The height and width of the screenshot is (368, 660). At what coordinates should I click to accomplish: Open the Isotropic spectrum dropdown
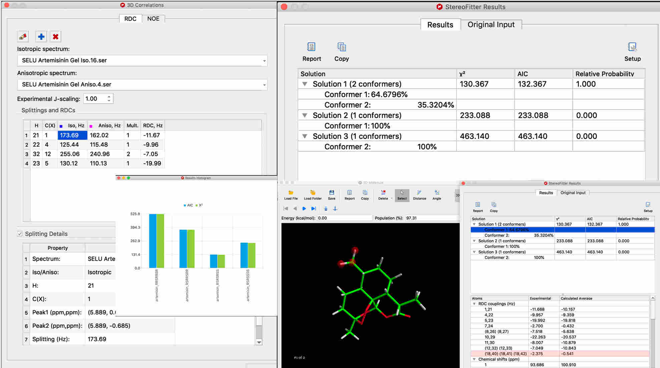[x=264, y=61]
